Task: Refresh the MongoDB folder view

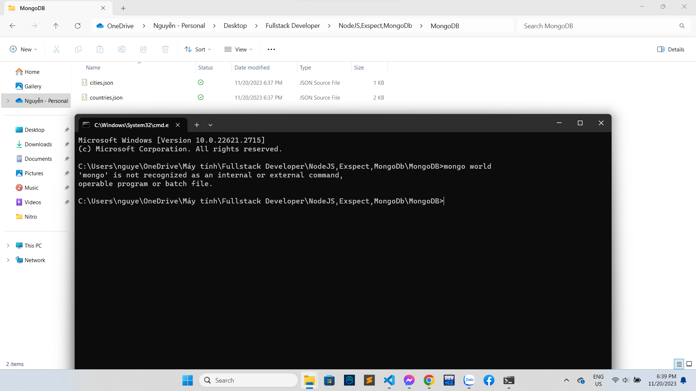Action: click(x=78, y=26)
